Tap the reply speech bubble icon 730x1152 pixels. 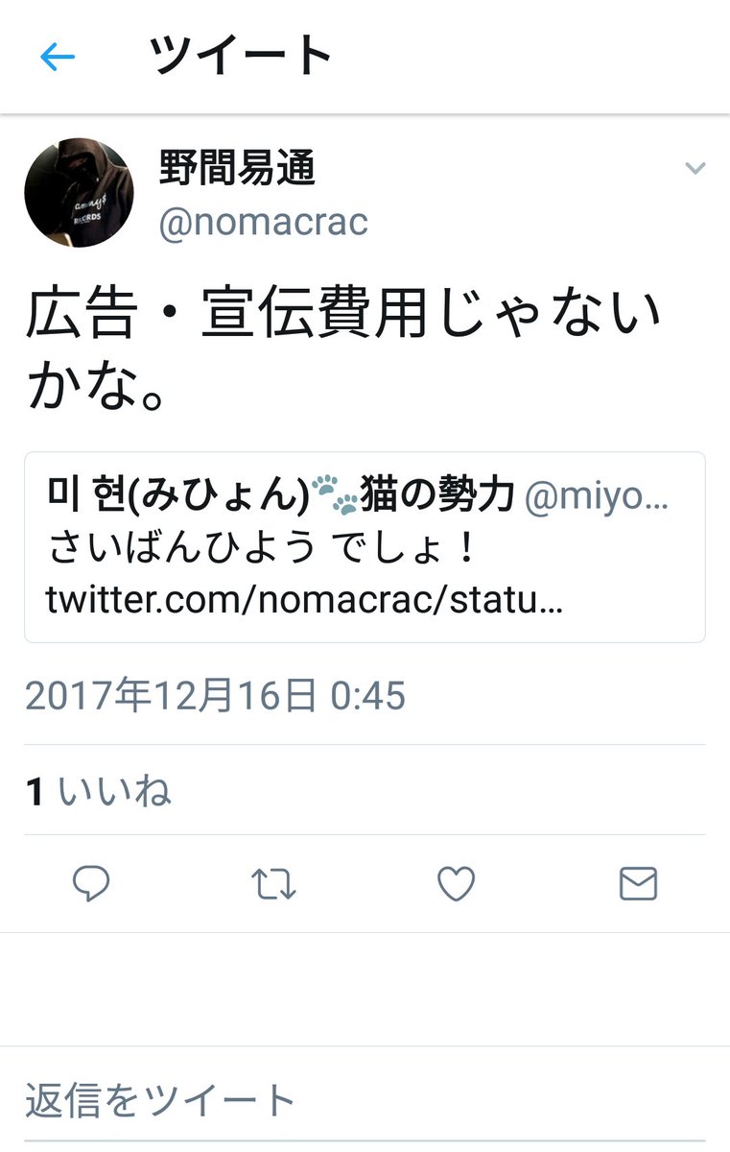(91, 884)
